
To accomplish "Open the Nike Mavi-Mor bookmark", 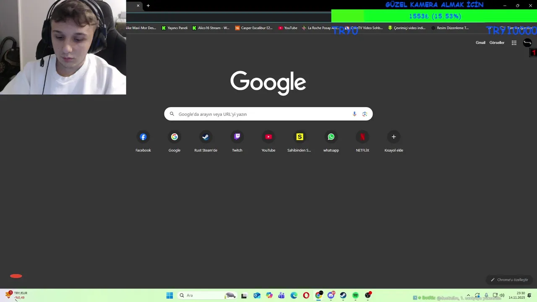I will (141, 28).
